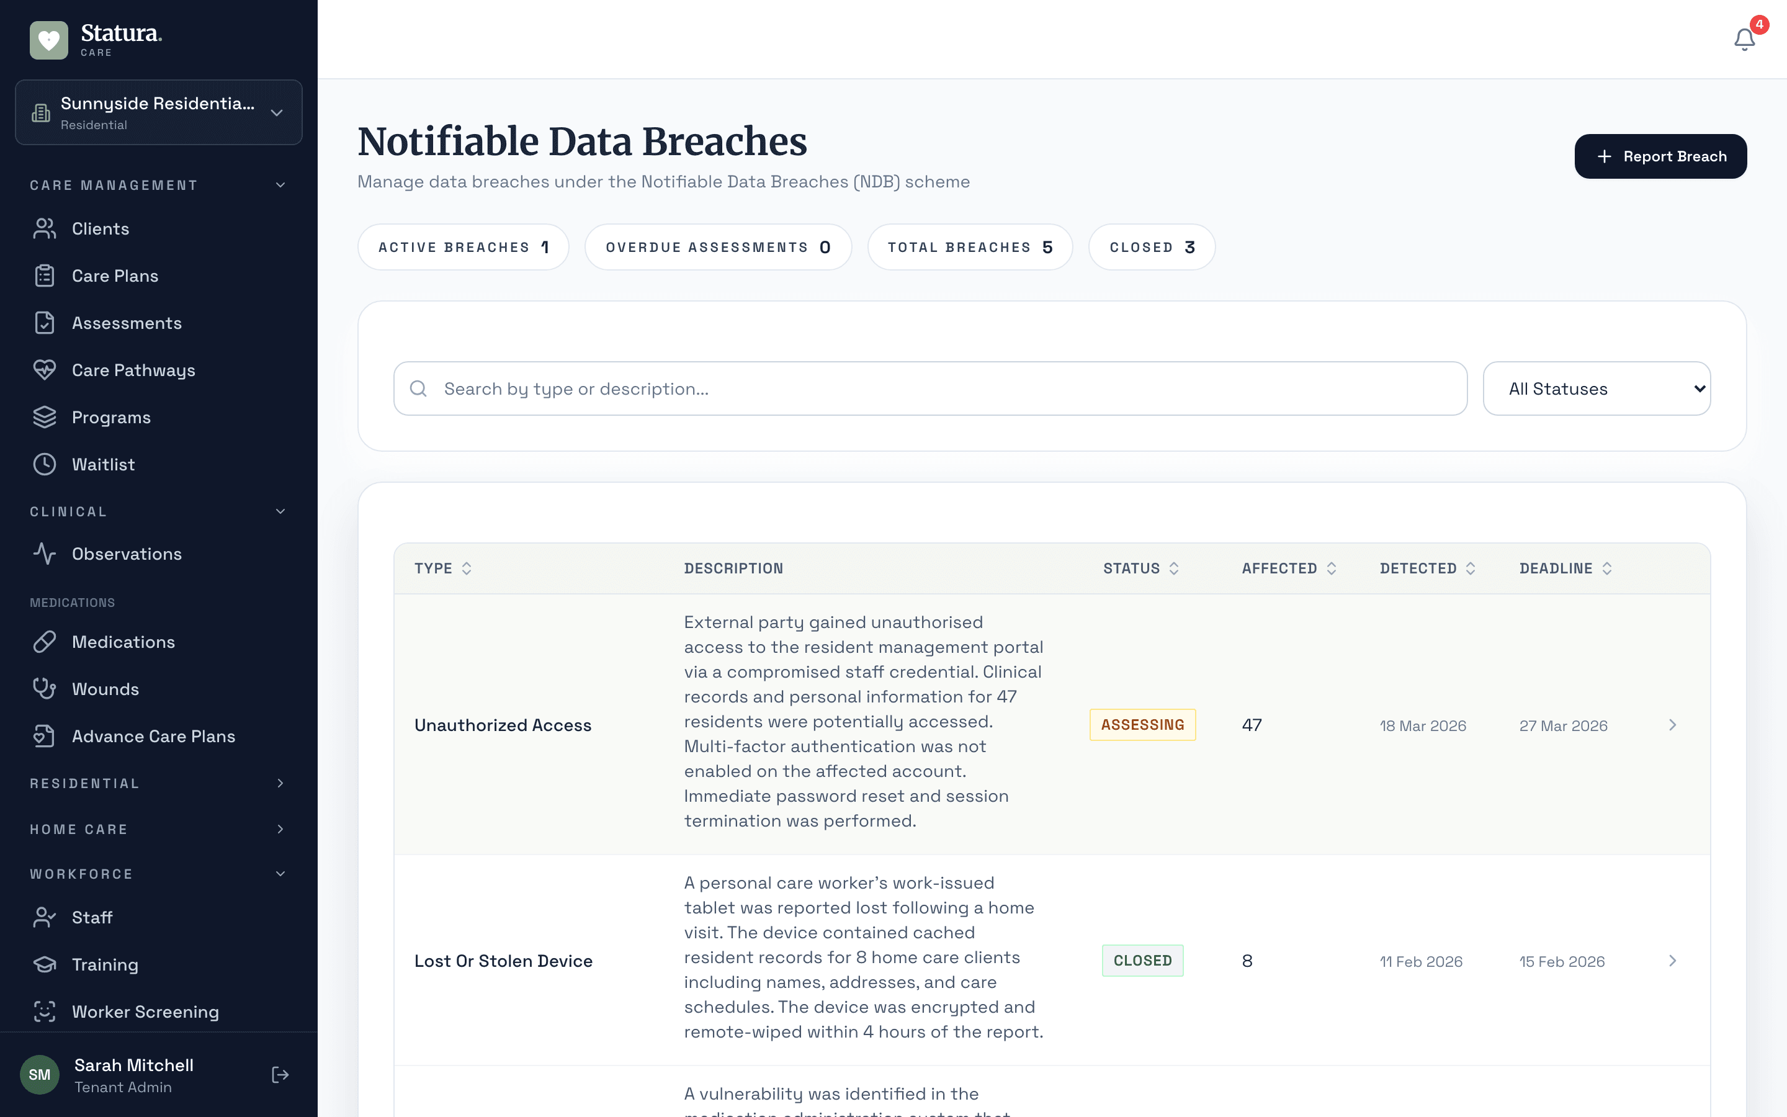Open Unauthorized Access row chevron
This screenshot has height=1117, width=1787.
tap(1673, 725)
